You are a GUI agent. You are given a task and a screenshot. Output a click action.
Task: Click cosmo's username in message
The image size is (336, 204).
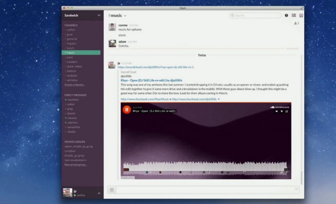tap(123, 25)
